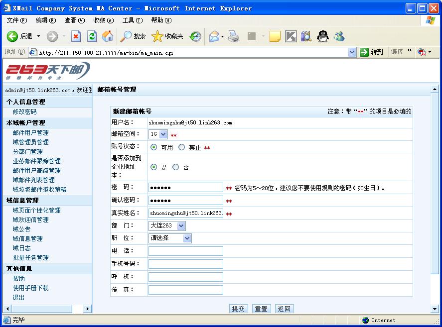The image size is (442, 327).
Task: Open the Mail toolbar icon
Action: 214,36
